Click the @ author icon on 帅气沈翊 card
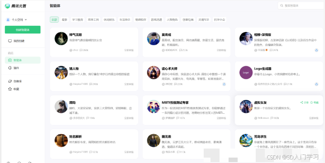The width and height of the screenshot is (325, 163). 71,50
